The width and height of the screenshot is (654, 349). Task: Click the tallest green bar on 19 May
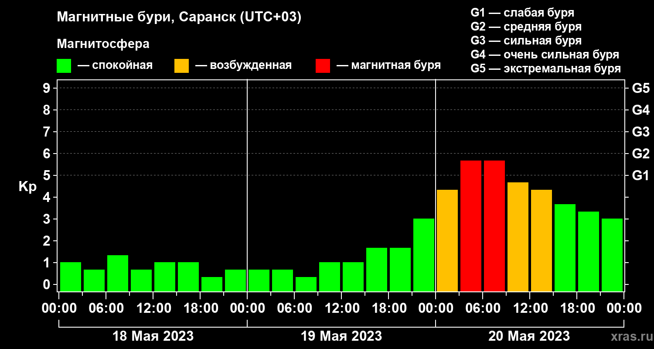(424, 255)
